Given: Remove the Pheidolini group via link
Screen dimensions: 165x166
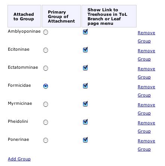Looking at the screenshot, I should point(146,127).
